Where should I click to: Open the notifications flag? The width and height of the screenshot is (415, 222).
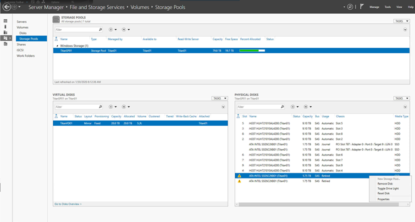pyautogui.click(x=362, y=6)
